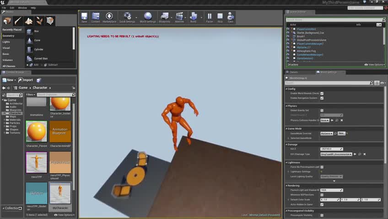Viewport: 388px width, 219px height.
Task: Open Quick Settings toolbar icon
Action: click(x=127, y=18)
